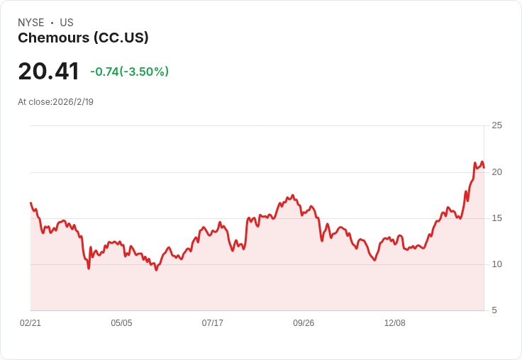522x360 pixels.
Task: Click the Chemours (CC.US) stock title
Action: (83, 38)
